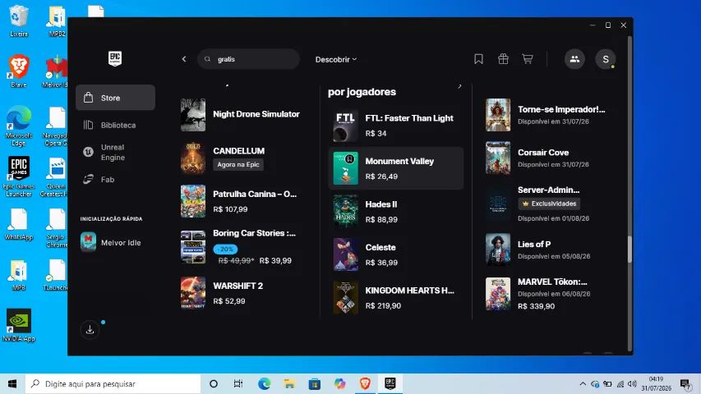The height and width of the screenshot is (394, 701).
Task: Open Windows Start menu
Action: (12, 383)
